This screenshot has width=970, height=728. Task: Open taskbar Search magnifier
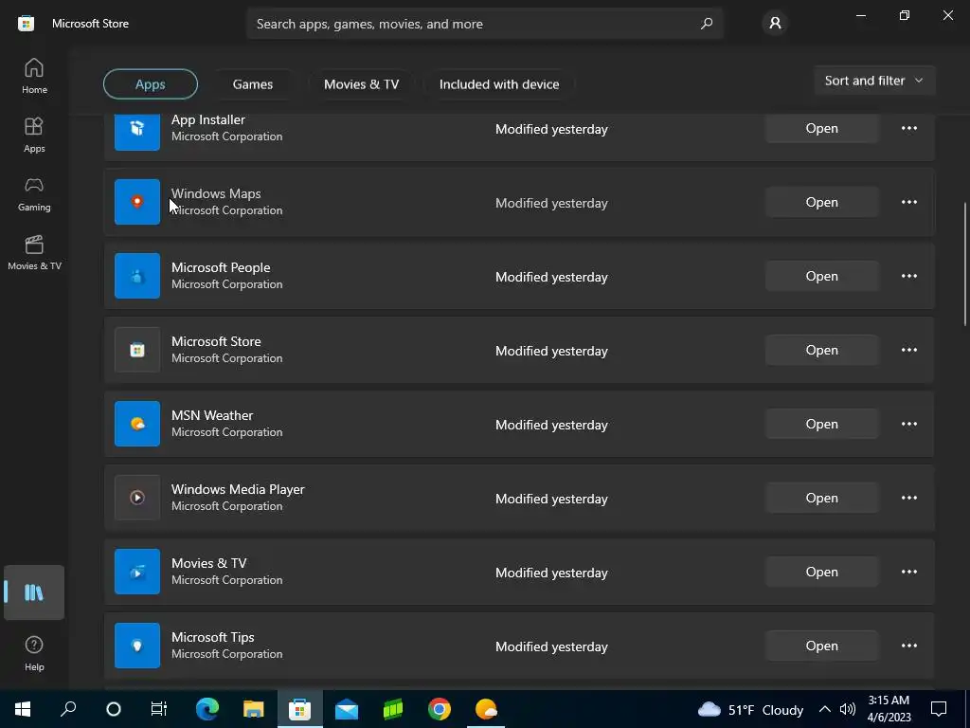(68, 709)
